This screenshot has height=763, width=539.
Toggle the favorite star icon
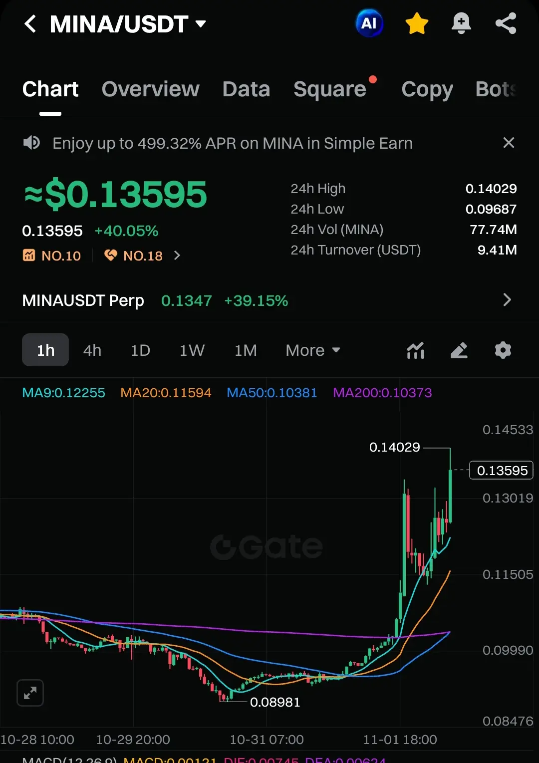tap(417, 23)
